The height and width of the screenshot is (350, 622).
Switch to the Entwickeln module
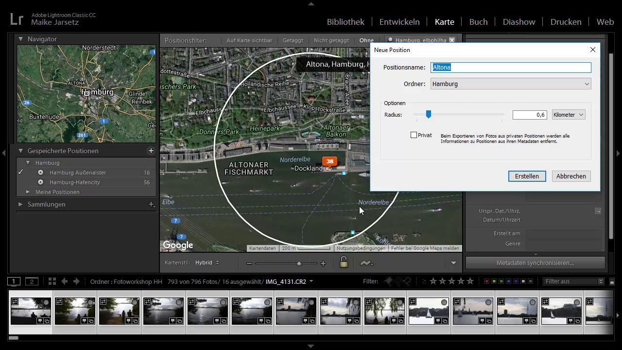(x=399, y=22)
